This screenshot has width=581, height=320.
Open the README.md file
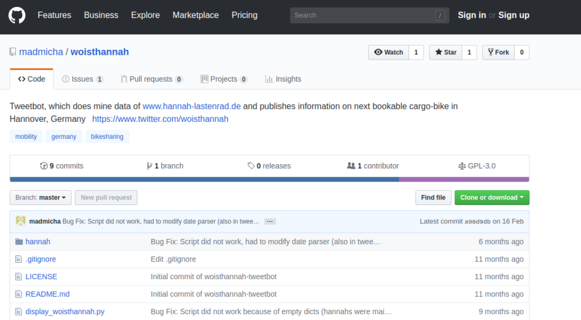tap(48, 294)
